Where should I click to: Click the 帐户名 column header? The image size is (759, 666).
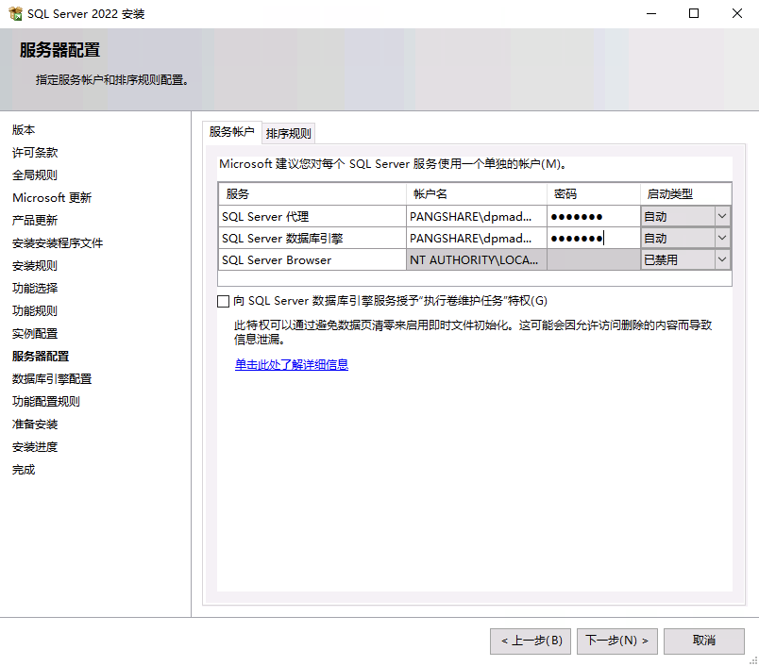tap(477, 194)
